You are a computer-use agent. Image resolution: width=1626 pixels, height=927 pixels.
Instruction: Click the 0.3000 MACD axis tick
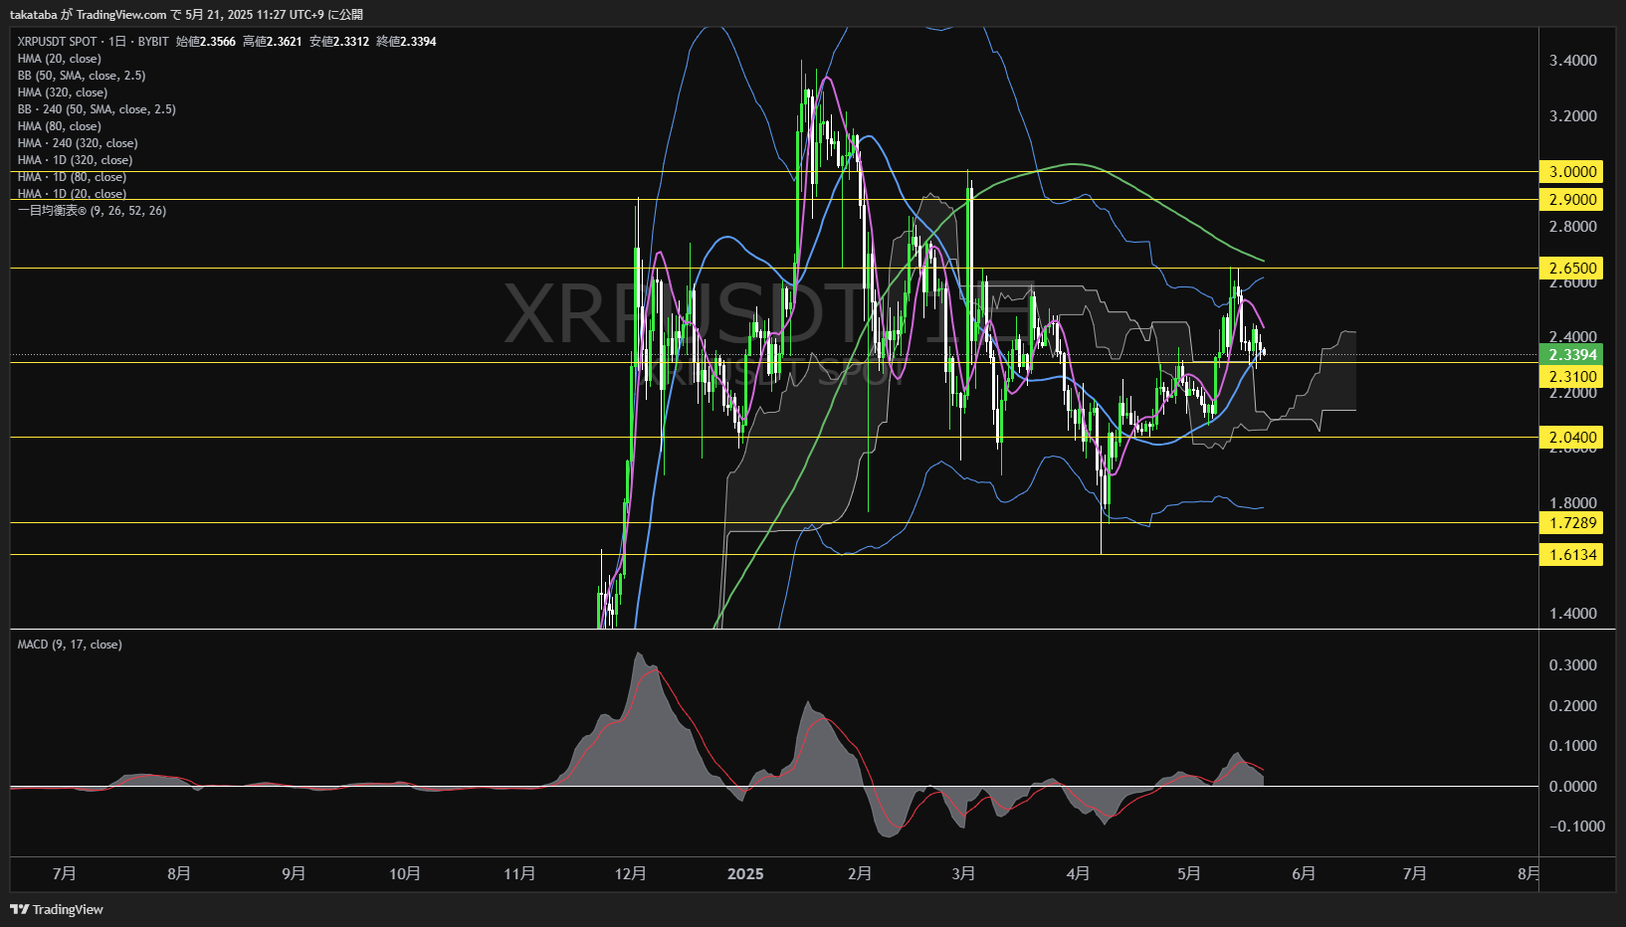[x=1573, y=665]
